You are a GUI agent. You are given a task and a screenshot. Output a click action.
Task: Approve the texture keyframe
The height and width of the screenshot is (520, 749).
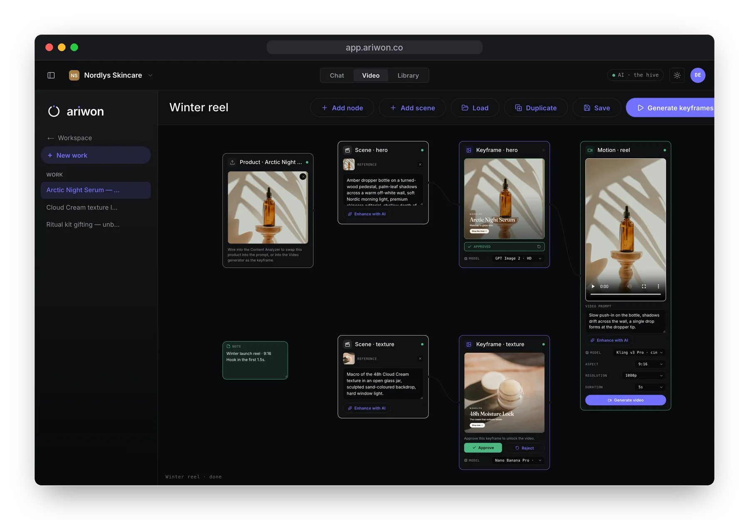click(483, 448)
